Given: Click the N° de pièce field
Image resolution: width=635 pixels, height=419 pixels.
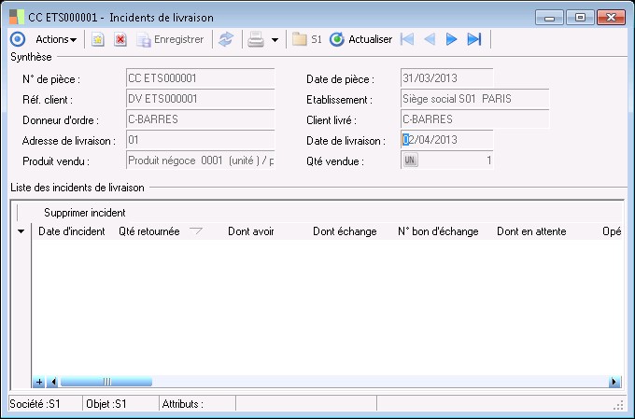Looking at the screenshot, I should tap(201, 78).
